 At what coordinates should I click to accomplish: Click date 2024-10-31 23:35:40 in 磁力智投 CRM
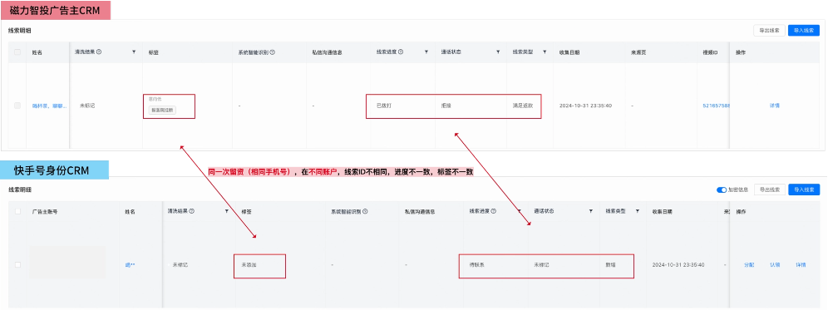click(585, 106)
